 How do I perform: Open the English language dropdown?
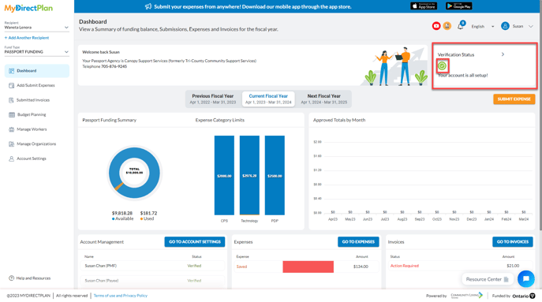click(483, 27)
